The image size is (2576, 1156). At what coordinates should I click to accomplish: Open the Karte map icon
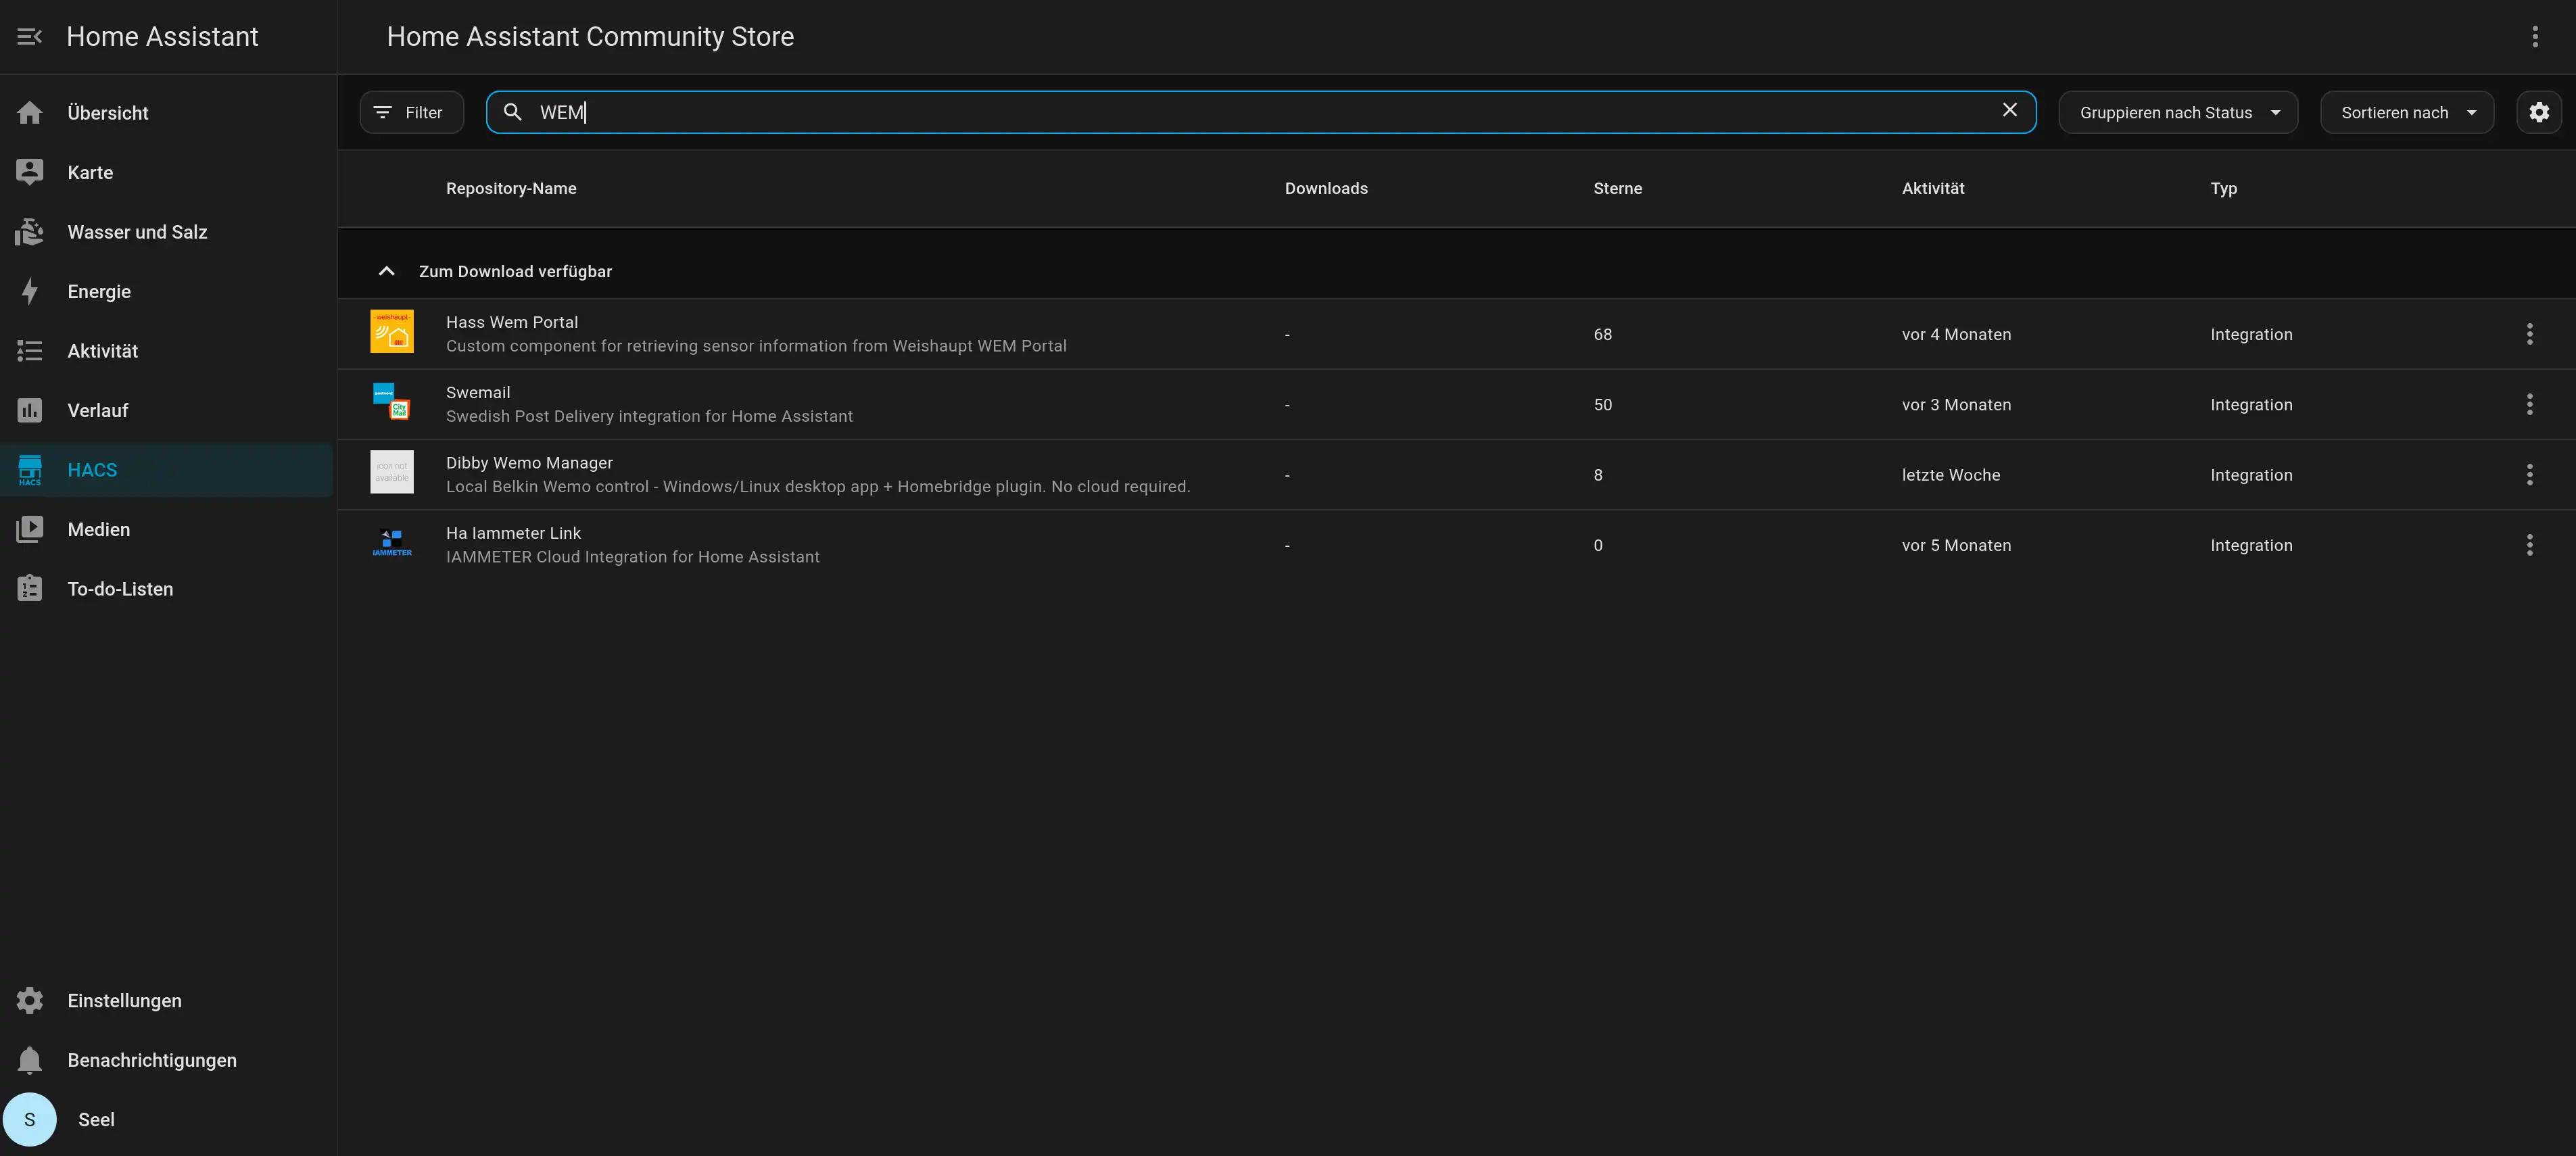pyautogui.click(x=30, y=172)
